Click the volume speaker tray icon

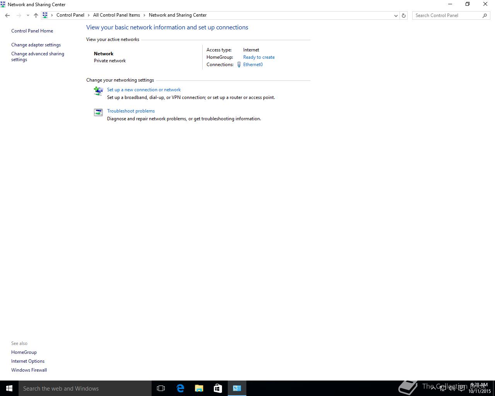[452, 388]
